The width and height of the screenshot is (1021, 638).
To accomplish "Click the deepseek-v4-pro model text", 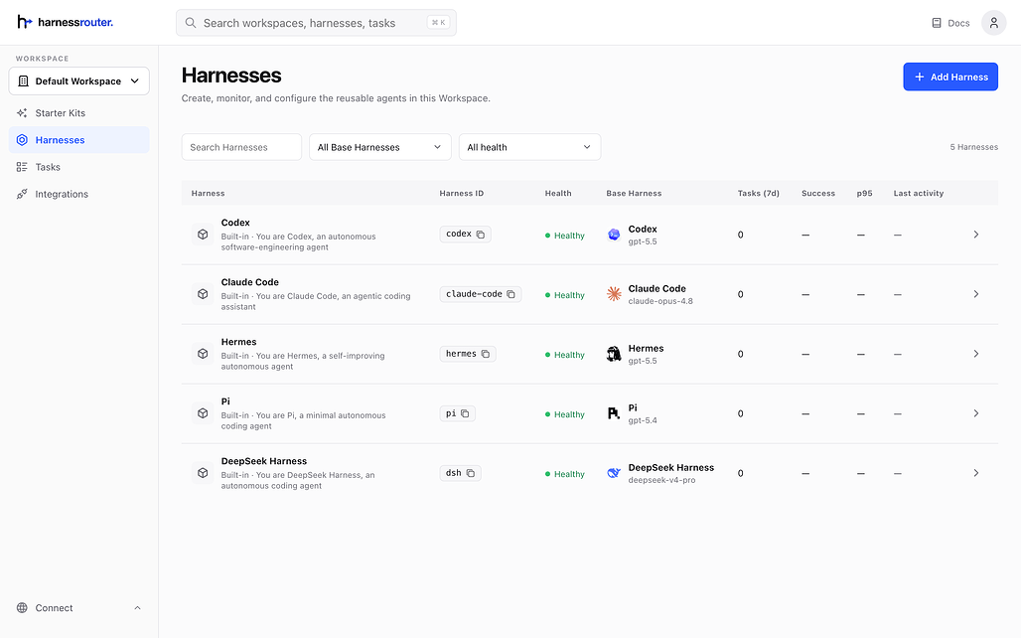I will 661,480.
